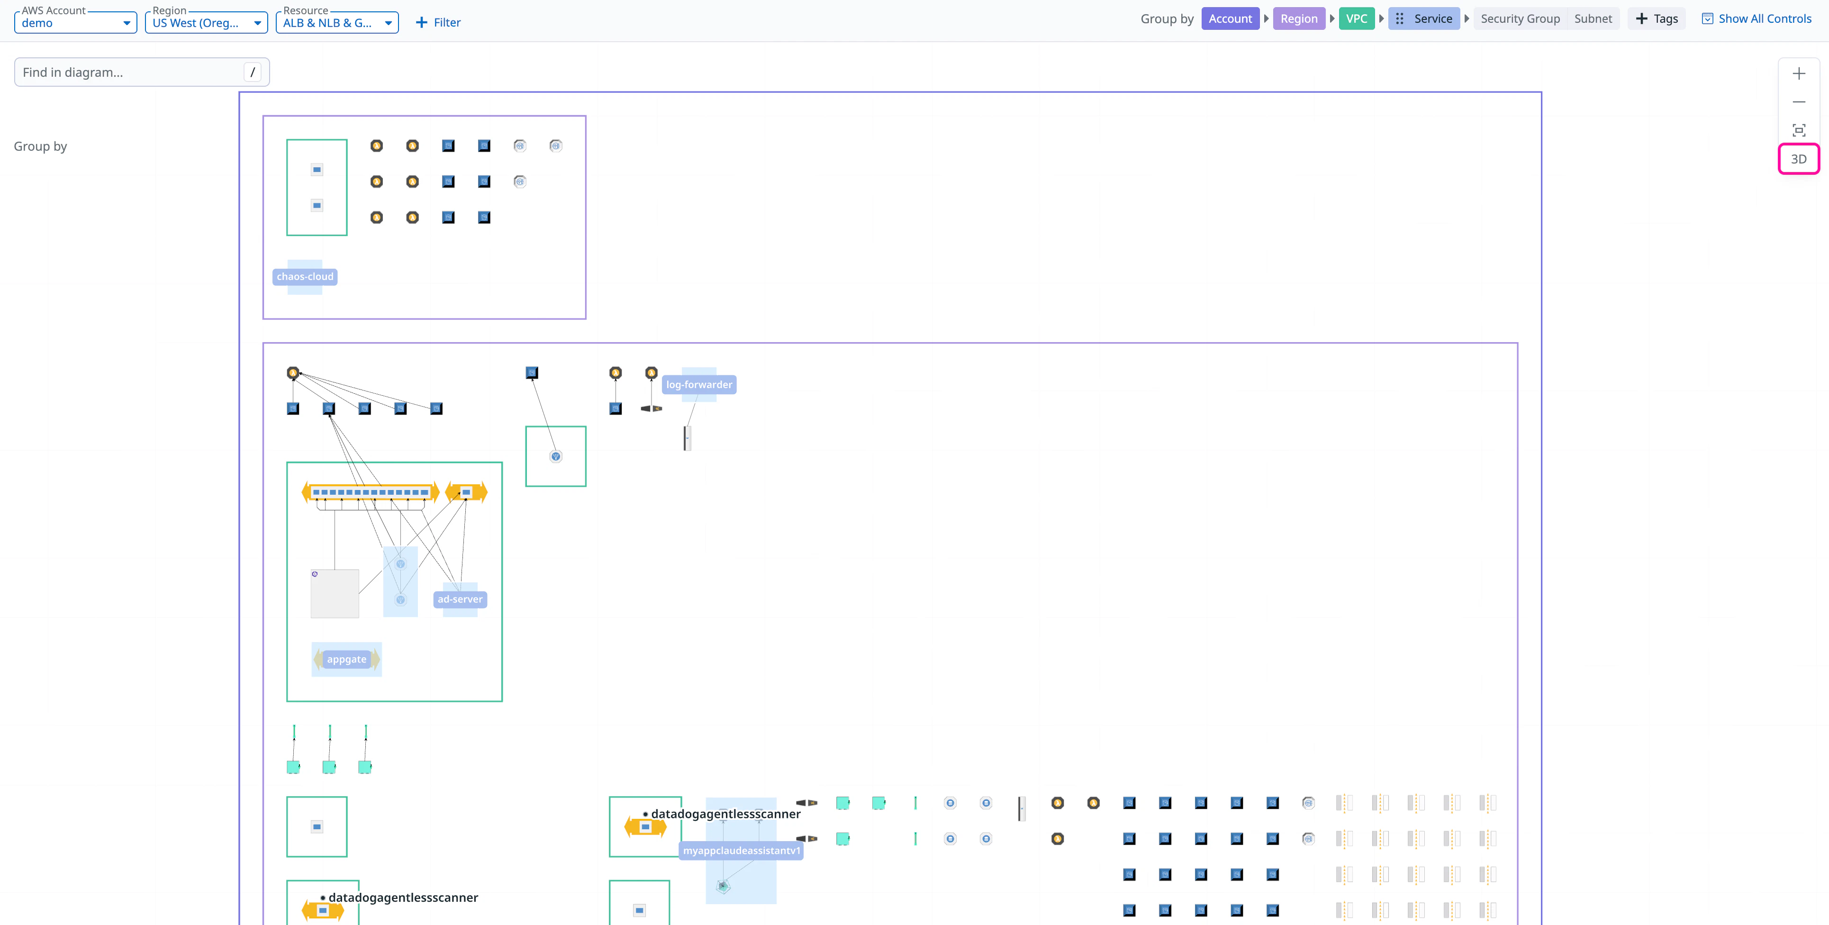This screenshot has height=925, width=1829.
Task: Click the Show All Controls icon
Action: tap(1707, 19)
